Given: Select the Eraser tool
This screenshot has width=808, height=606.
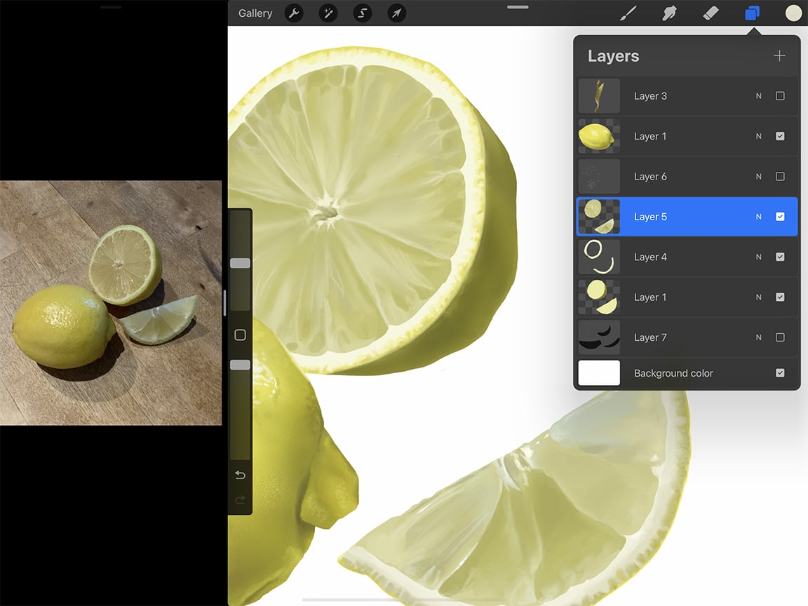Looking at the screenshot, I should tap(711, 13).
